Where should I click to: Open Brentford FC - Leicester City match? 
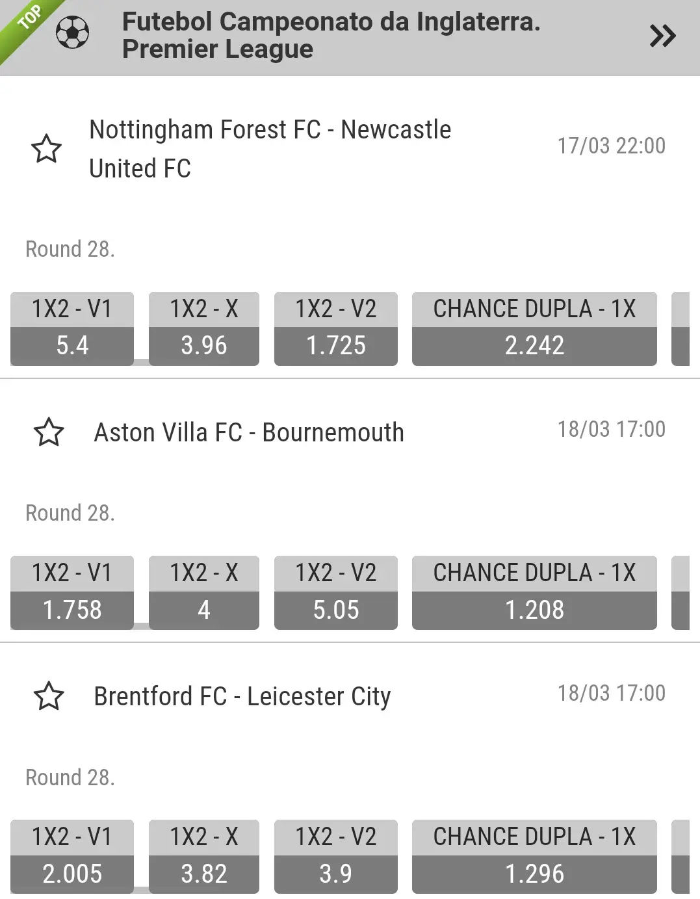(242, 696)
